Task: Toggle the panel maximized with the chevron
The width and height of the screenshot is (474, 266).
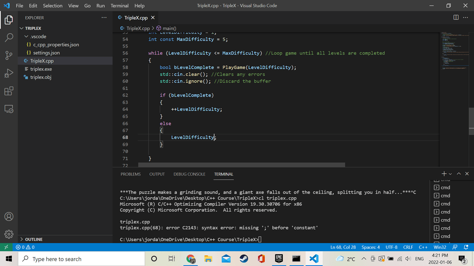Action: 458,174
